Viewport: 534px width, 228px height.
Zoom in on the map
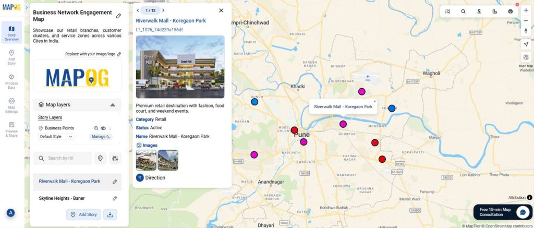(x=526, y=10)
